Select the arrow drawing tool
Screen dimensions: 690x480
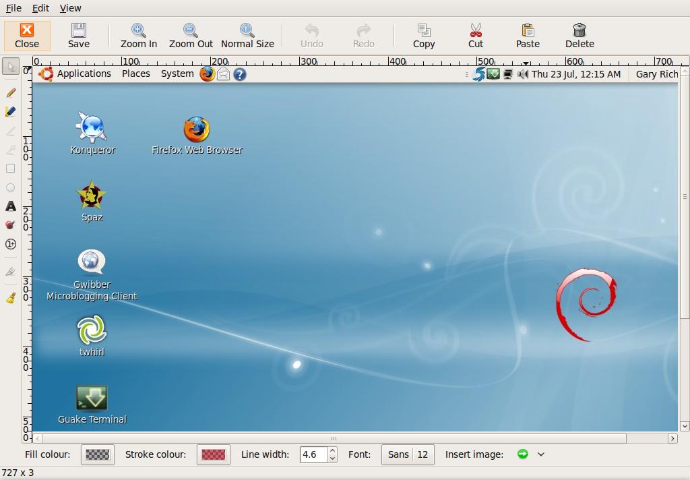(x=11, y=150)
